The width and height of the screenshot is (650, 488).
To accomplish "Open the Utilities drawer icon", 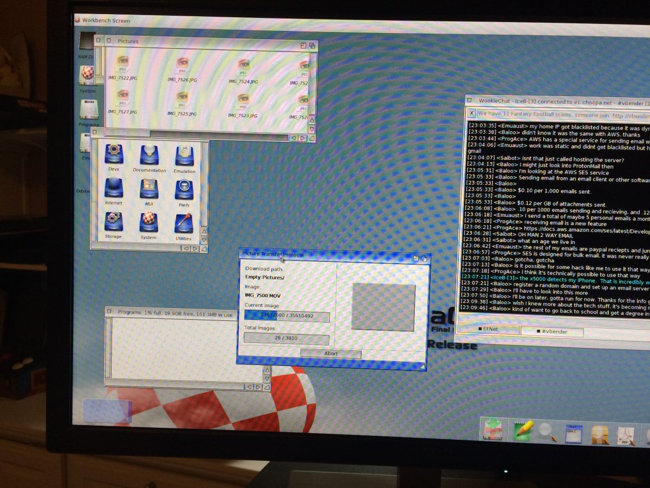I will [184, 227].
